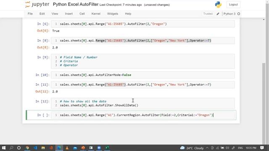The image size is (269, 151).
Task: Open the Insert menu
Action: (x=69, y=14)
